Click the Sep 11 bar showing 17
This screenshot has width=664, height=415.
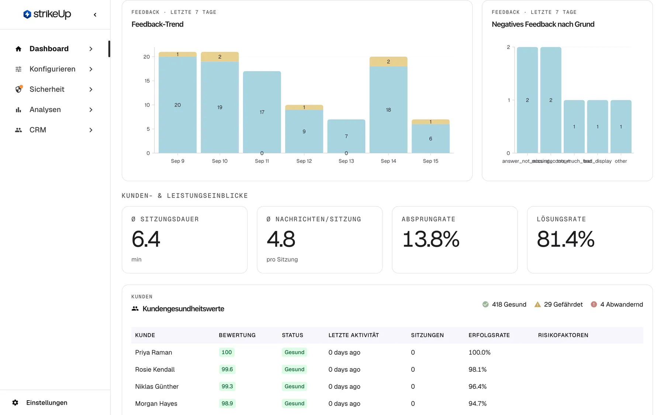click(262, 112)
